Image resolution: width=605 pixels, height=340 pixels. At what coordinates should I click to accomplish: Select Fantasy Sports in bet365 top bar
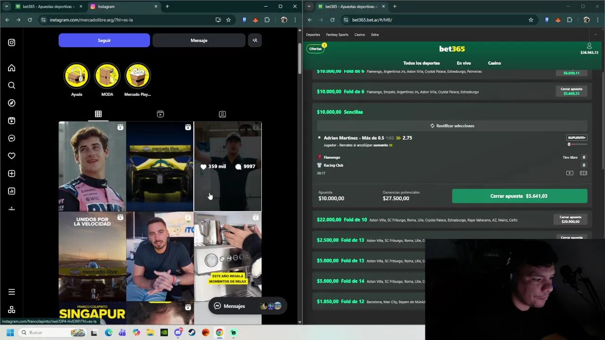337,34
